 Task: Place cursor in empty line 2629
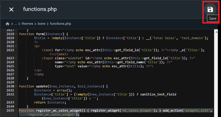pos(86,82)
